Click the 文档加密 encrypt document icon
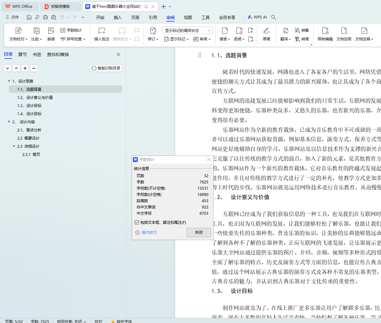This screenshot has height=323, width=381. (x=344, y=31)
